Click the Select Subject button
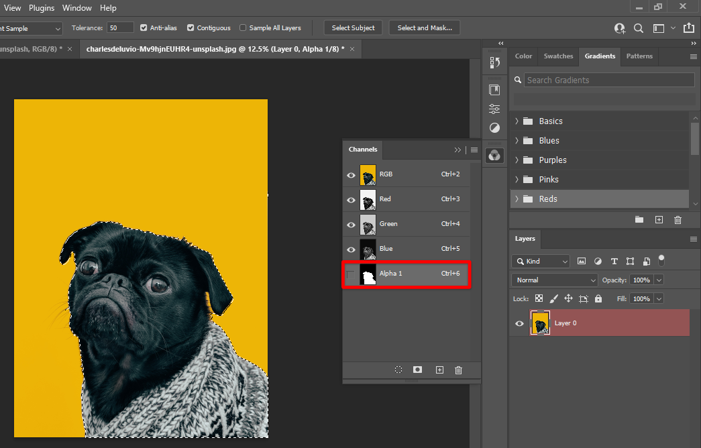Image resolution: width=701 pixels, height=448 pixels. pos(354,28)
